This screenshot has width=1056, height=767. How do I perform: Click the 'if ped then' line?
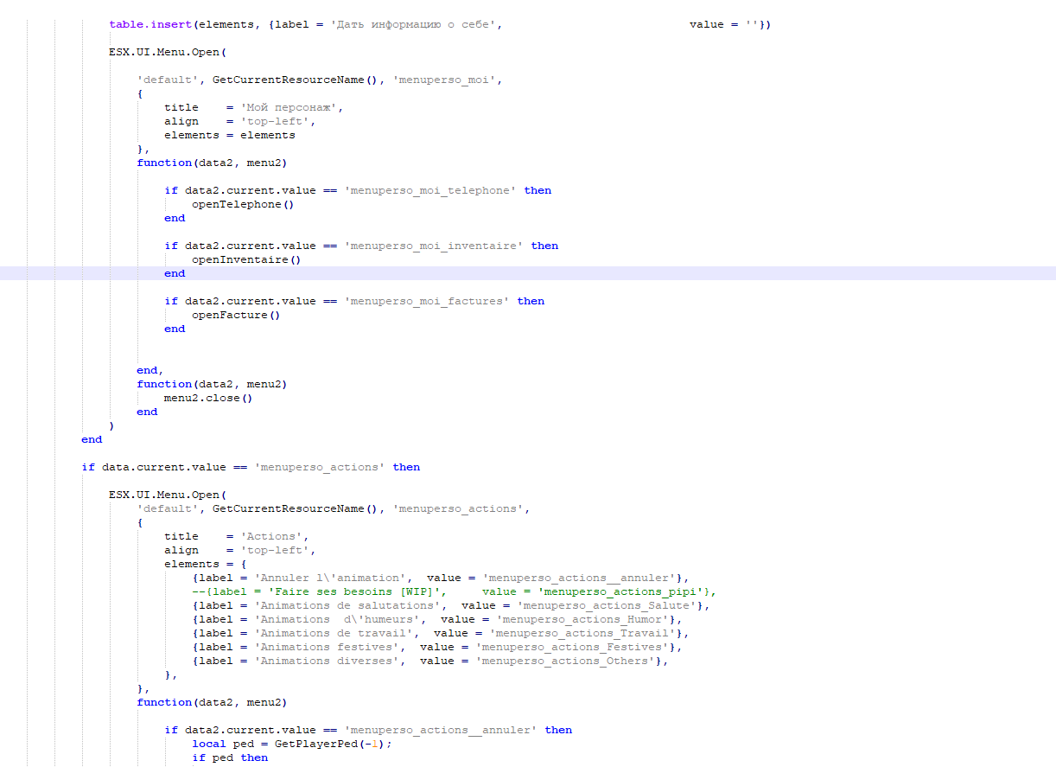(x=230, y=757)
